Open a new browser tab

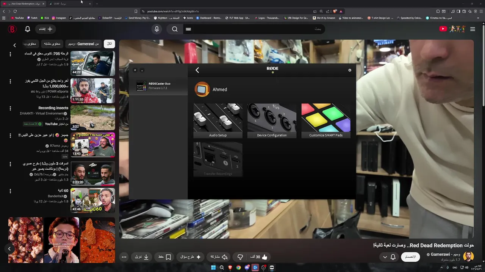coord(97,4)
